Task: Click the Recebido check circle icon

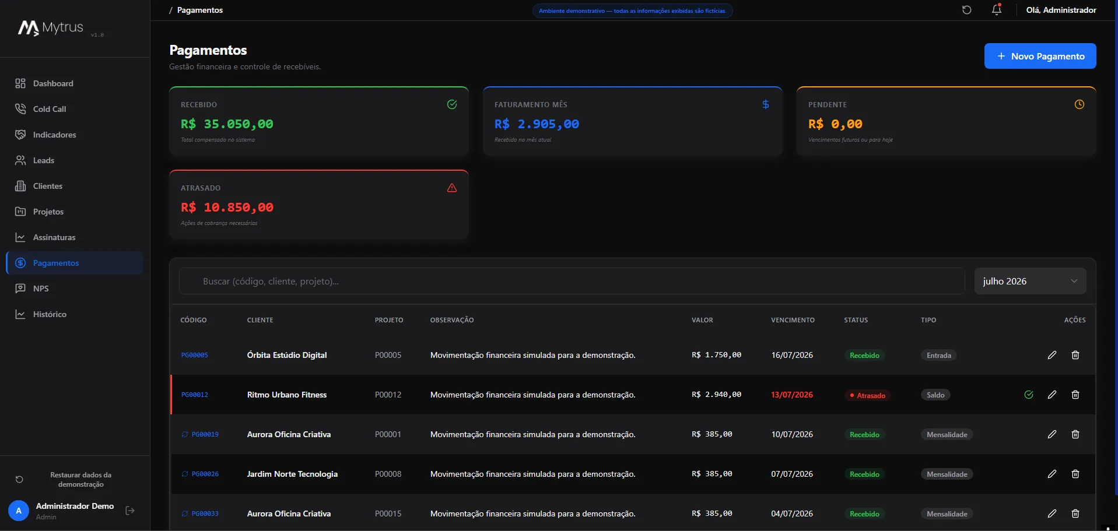Action: [x=452, y=104]
